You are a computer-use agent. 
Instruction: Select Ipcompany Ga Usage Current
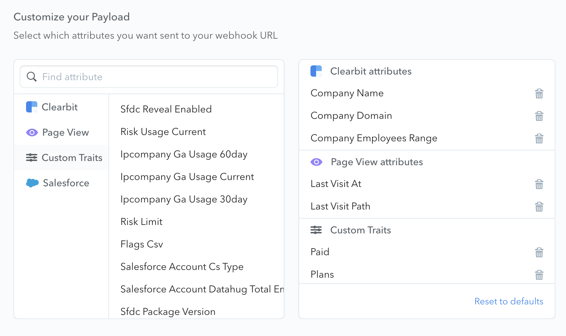tap(187, 176)
